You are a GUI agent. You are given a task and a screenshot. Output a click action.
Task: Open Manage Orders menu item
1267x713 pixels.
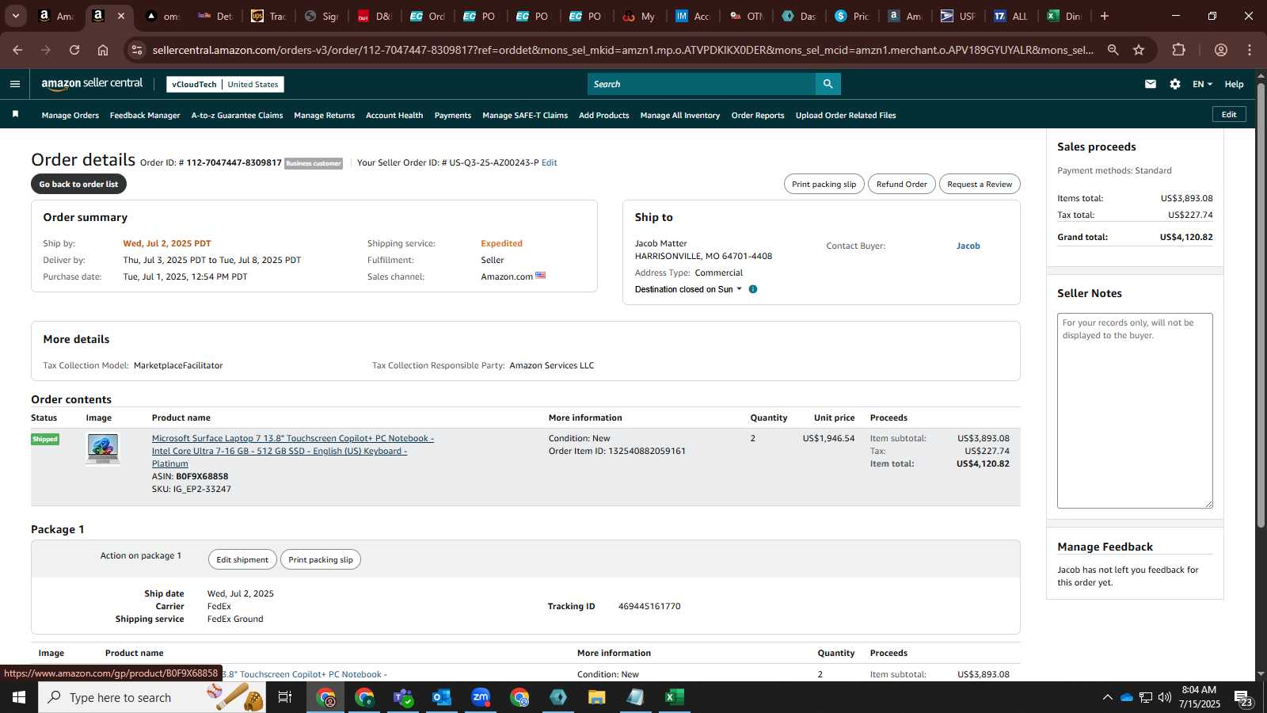click(x=70, y=115)
